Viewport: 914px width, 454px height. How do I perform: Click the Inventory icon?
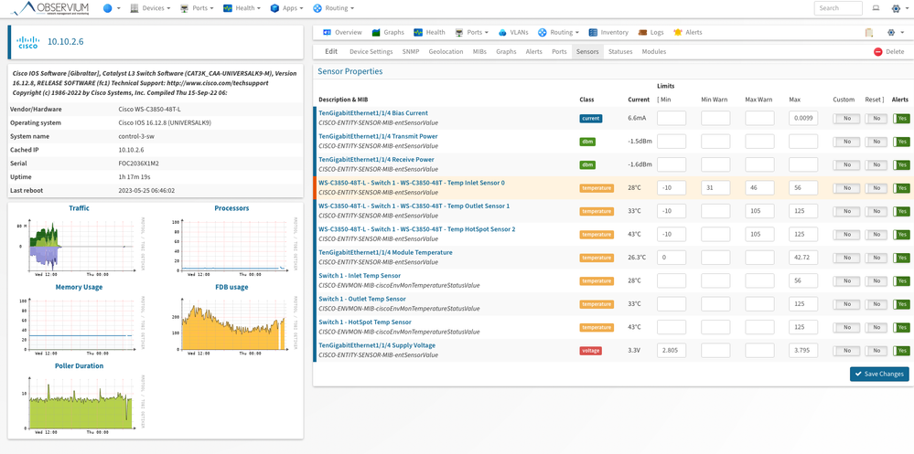(x=593, y=33)
